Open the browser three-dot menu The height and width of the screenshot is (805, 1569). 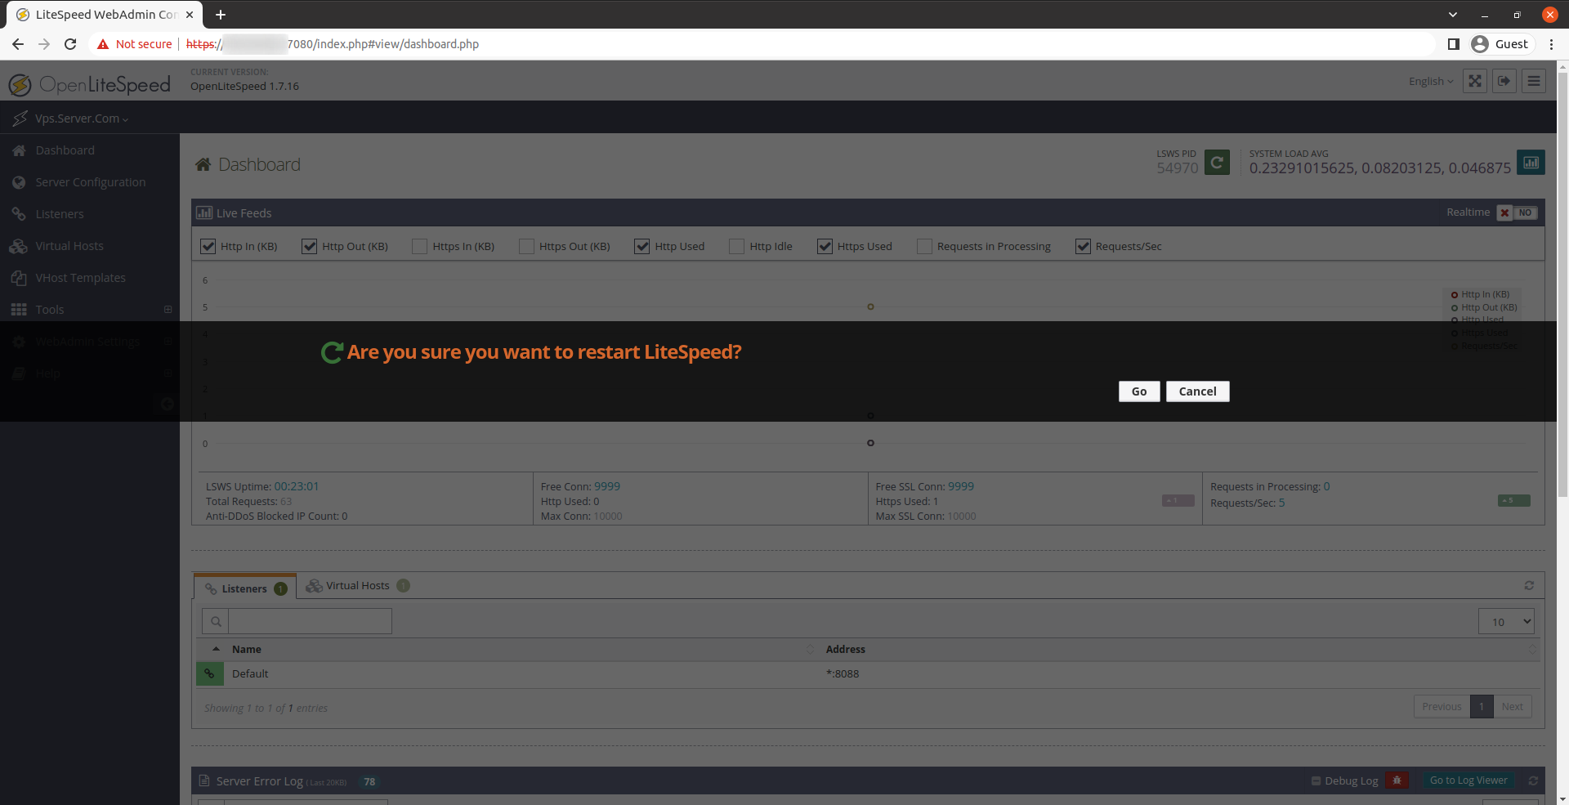pos(1551,44)
